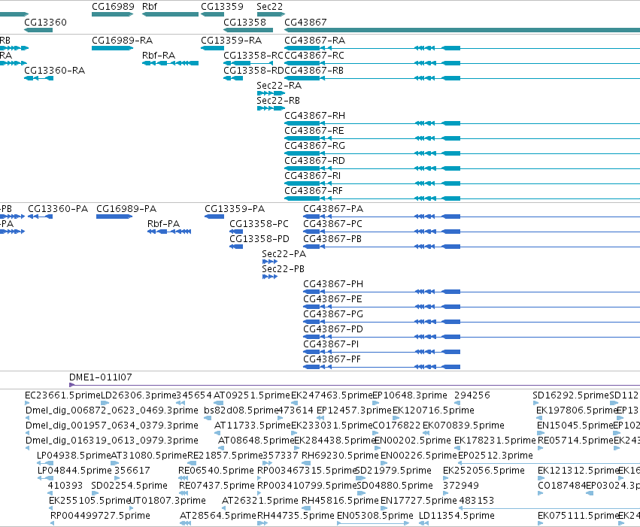Click protein CG13358-PC
The height and width of the screenshot is (527, 640).
tap(259, 224)
